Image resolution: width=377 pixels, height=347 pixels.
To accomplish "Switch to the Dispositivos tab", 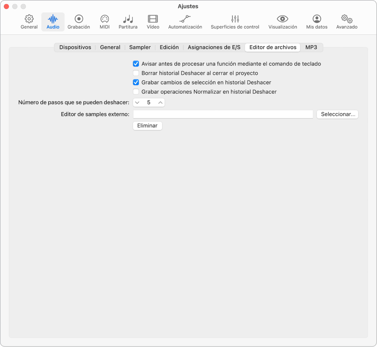I will click(75, 47).
